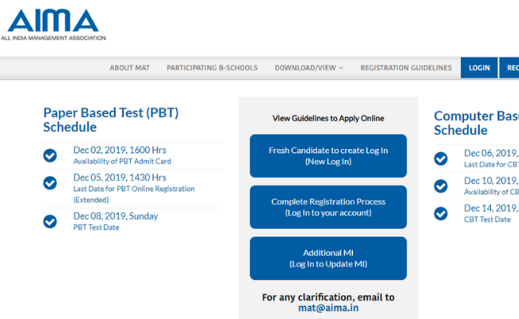Click the mat@aima.in email address
Image resolution: width=519 pixels, height=319 pixels.
point(328,309)
